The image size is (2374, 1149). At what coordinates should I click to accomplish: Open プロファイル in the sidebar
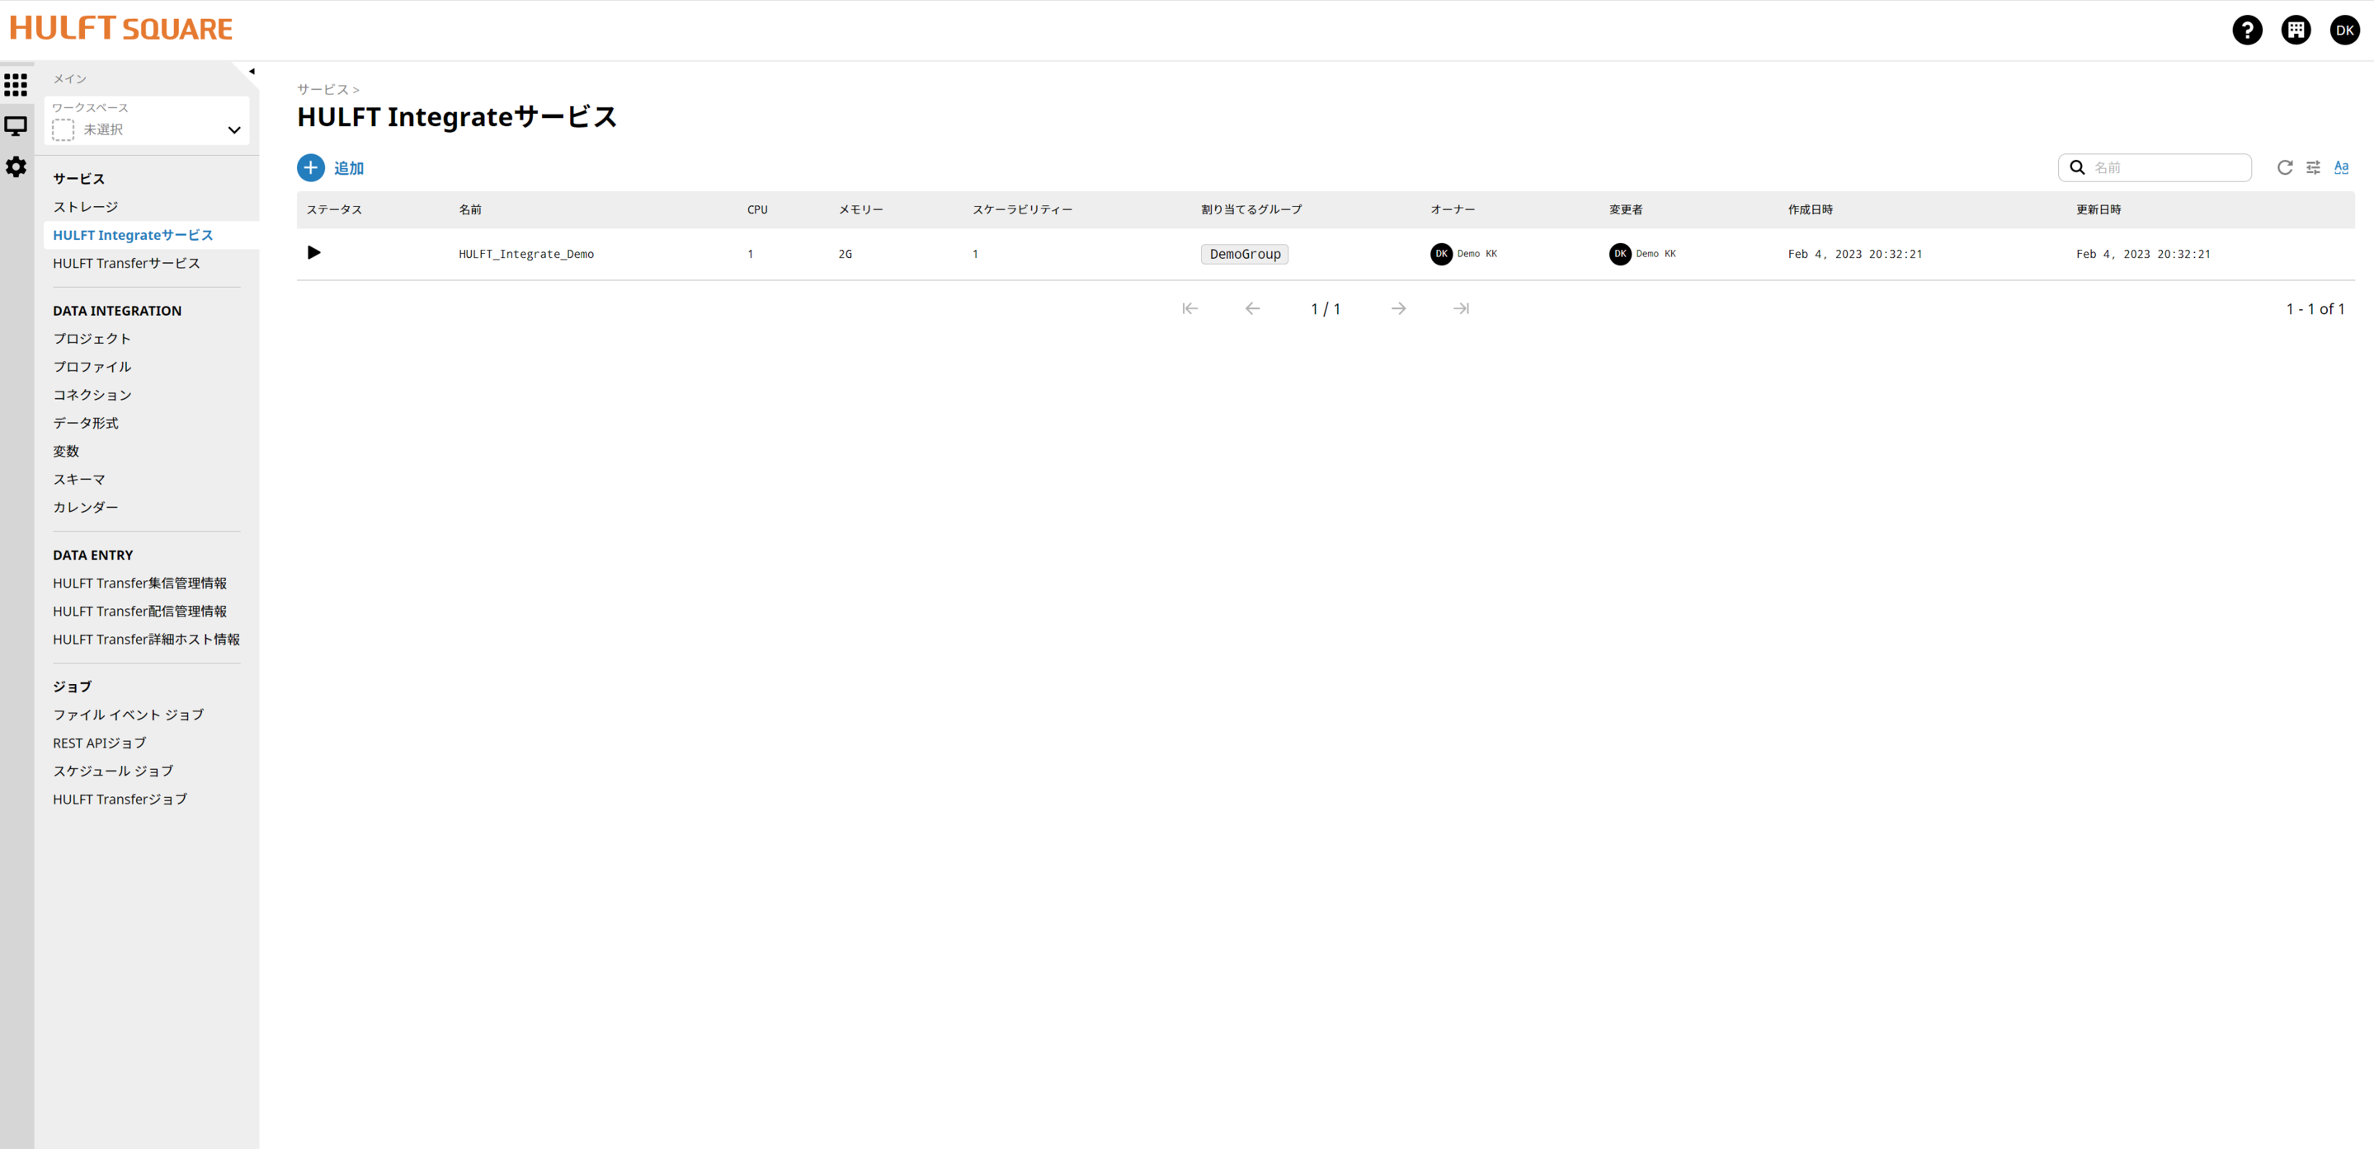(92, 367)
